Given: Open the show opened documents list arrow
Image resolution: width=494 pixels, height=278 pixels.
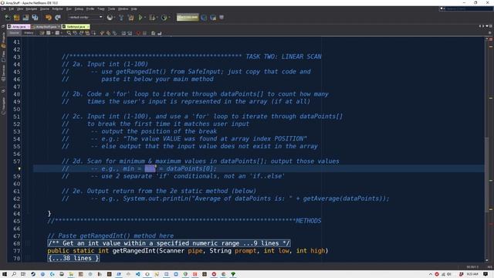Looking at the screenshot, I should click(x=487, y=26).
